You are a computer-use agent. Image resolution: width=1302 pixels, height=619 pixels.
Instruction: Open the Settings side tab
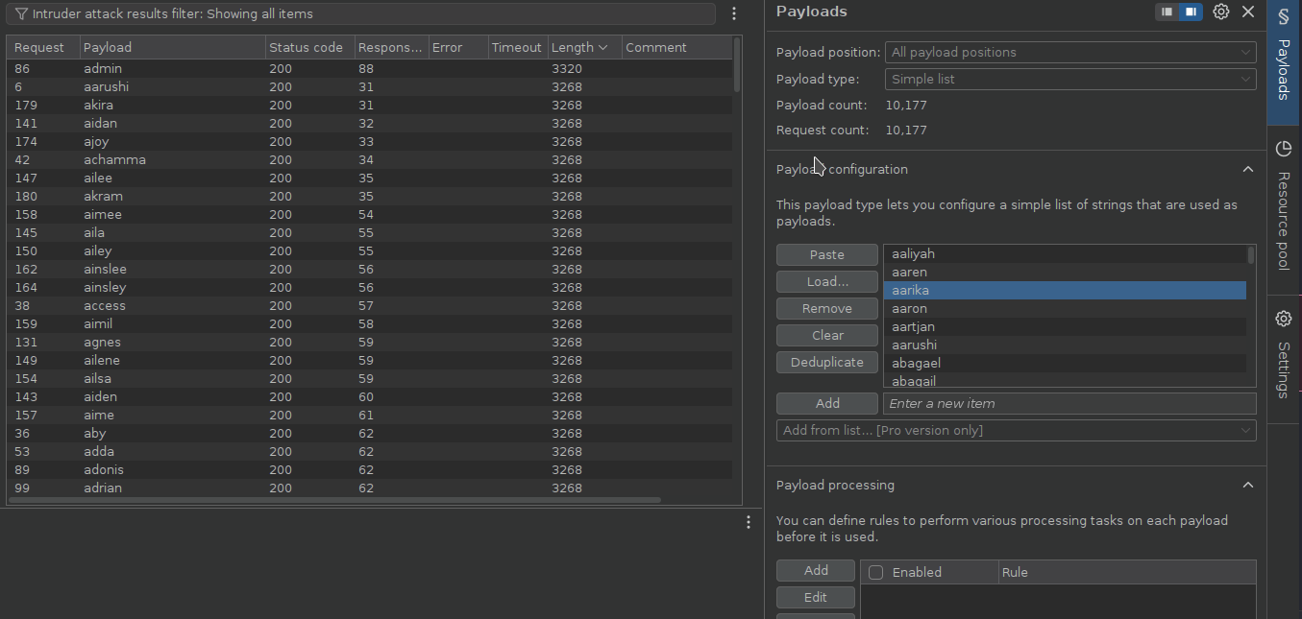(1283, 353)
